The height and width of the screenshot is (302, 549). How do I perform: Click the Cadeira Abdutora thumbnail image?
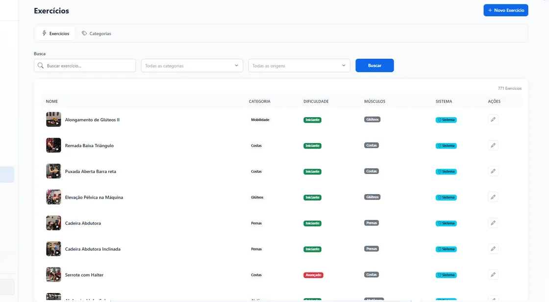[53, 223]
